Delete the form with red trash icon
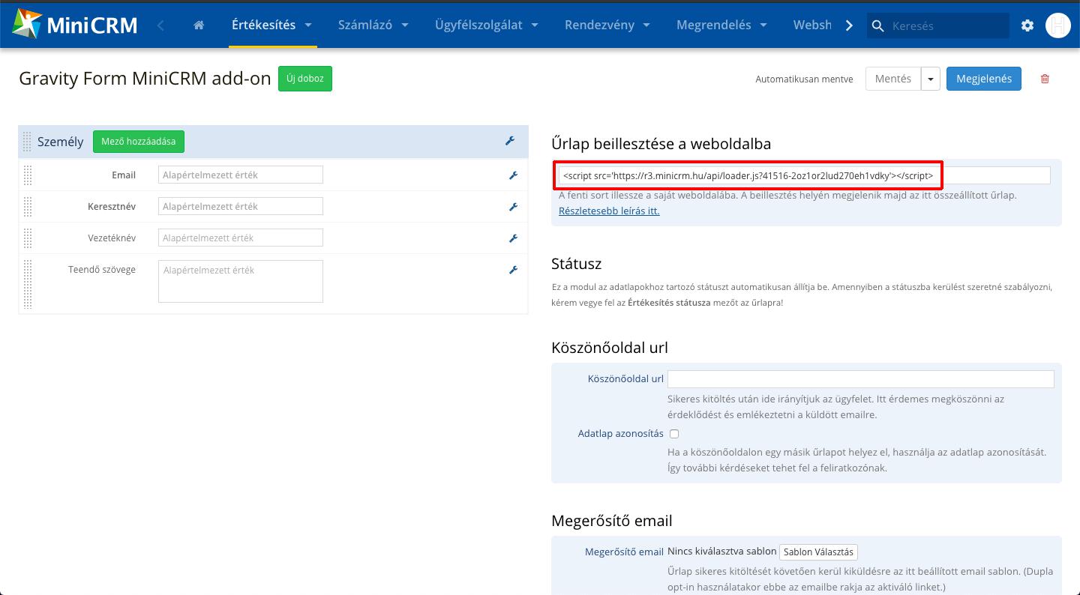 click(x=1045, y=79)
